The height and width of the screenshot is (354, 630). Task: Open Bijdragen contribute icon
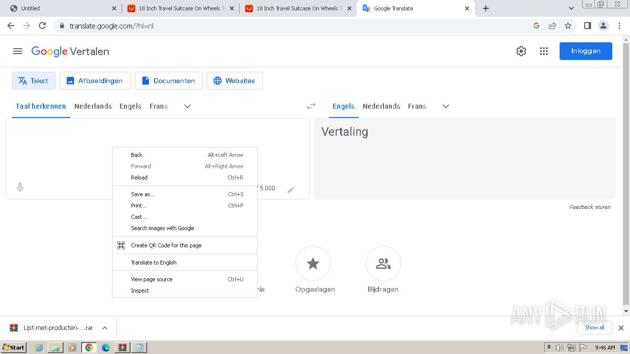pyautogui.click(x=383, y=264)
